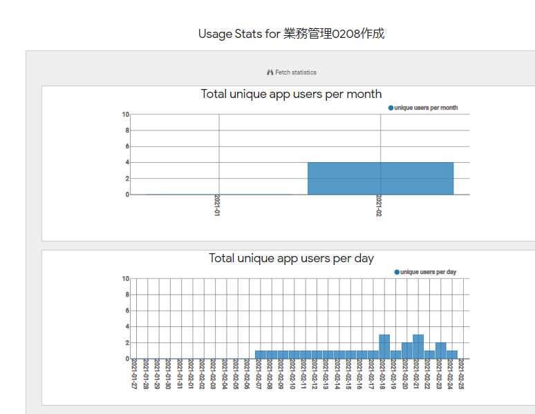Select the 2021-01 label on the monthly axis
535x414 pixels.
pos(216,206)
